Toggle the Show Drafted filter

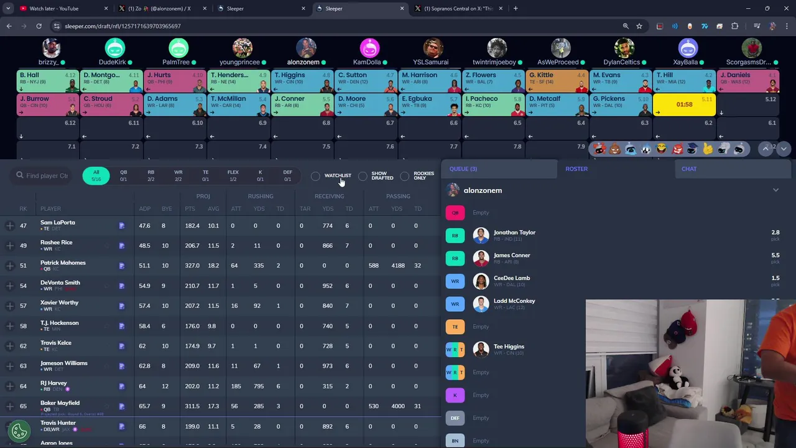click(x=376, y=176)
